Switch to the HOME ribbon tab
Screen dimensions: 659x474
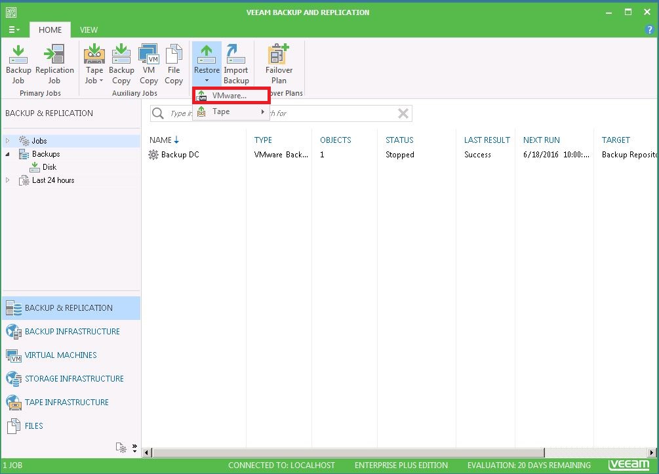click(50, 30)
